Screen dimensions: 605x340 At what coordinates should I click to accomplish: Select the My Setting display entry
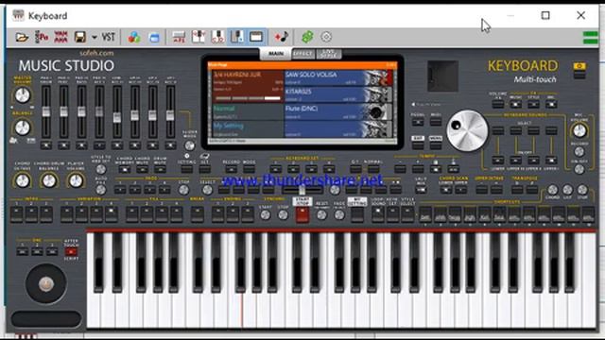click(247, 128)
